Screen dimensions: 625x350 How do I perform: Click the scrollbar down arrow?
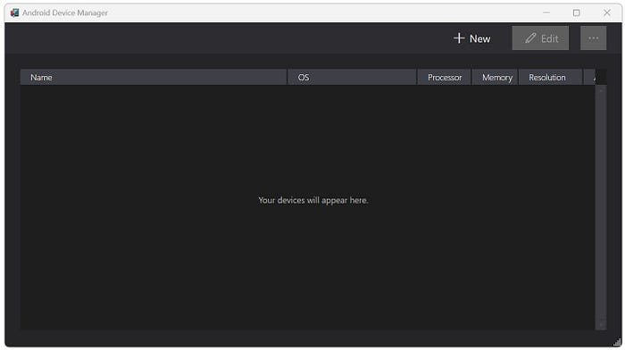pyautogui.click(x=601, y=324)
